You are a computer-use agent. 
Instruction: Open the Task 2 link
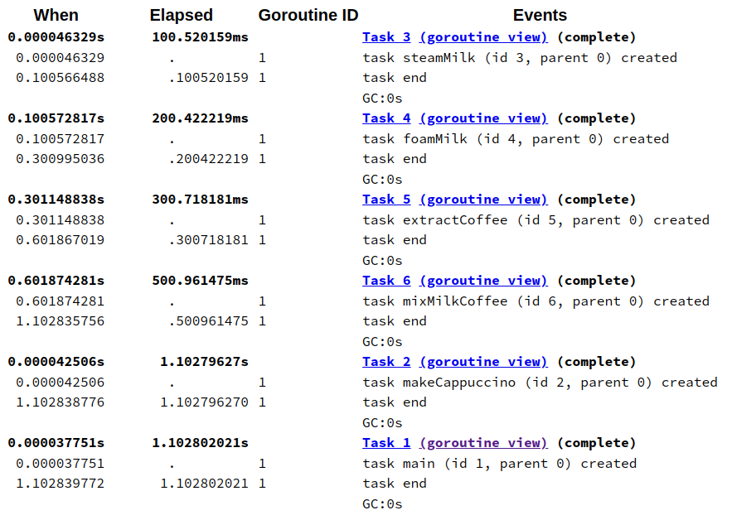[x=386, y=362]
